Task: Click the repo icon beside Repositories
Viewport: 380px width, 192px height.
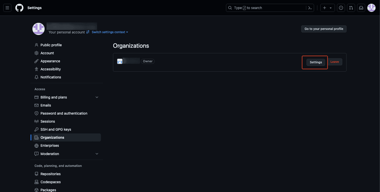Action: (36, 174)
